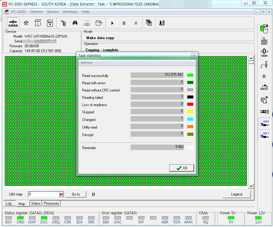Open the Service menu in menu bar
Viewport: 273px width, 227px height.
tap(53, 12)
